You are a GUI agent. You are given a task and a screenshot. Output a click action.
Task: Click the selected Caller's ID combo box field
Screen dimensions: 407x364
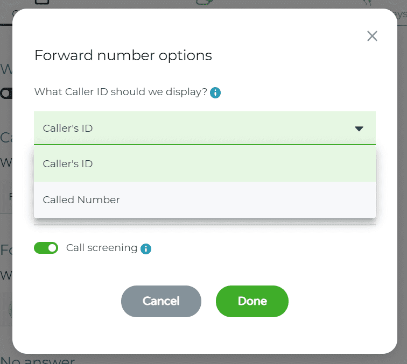[x=205, y=128]
